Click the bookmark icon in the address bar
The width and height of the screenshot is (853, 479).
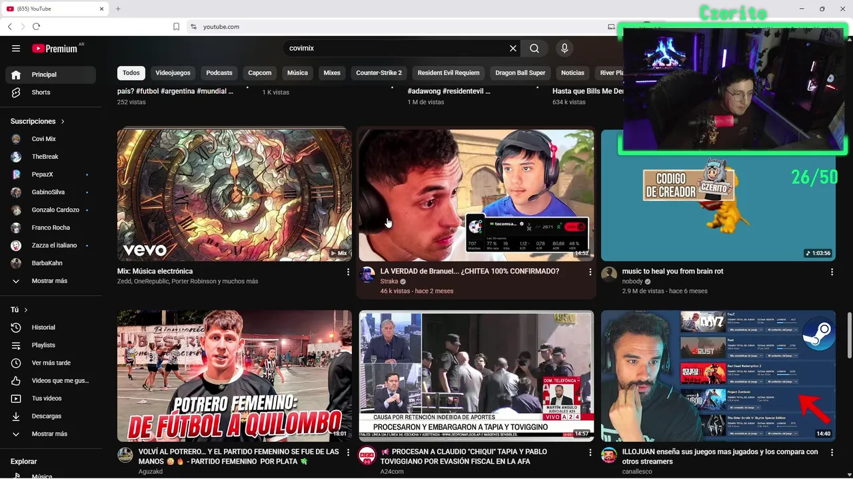point(176,27)
